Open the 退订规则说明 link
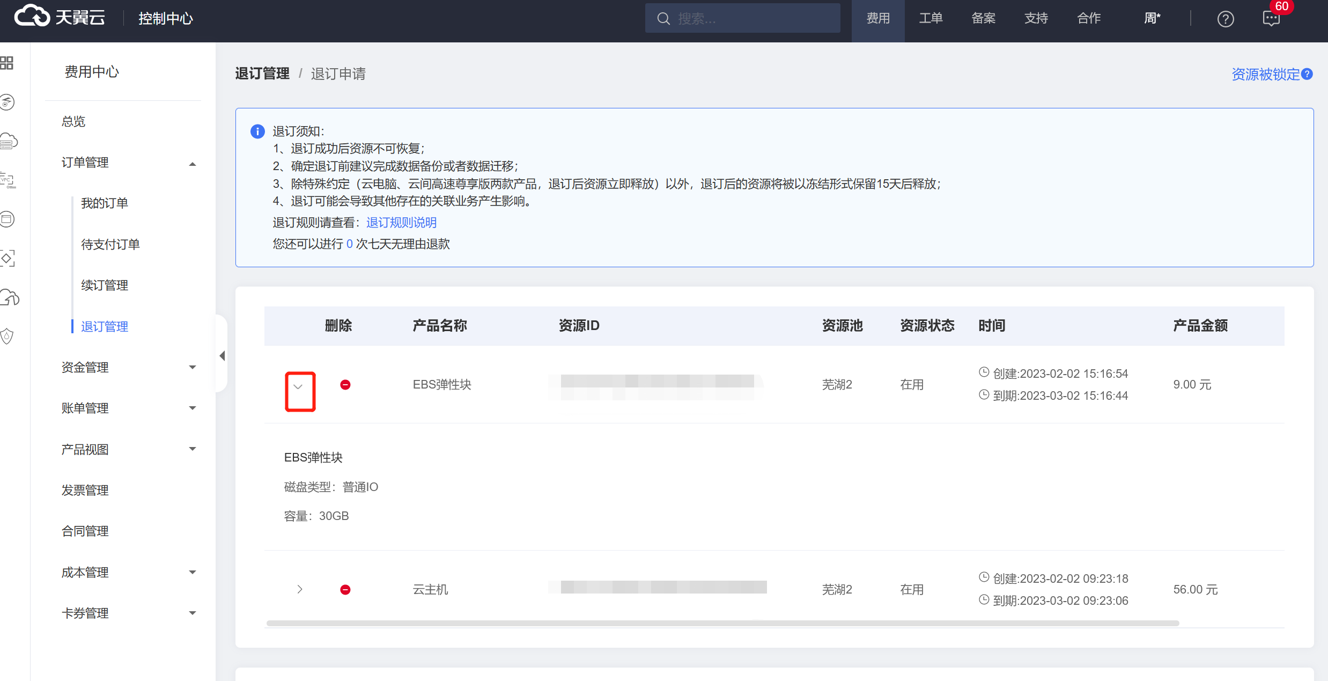This screenshot has height=681, width=1328. [x=401, y=223]
